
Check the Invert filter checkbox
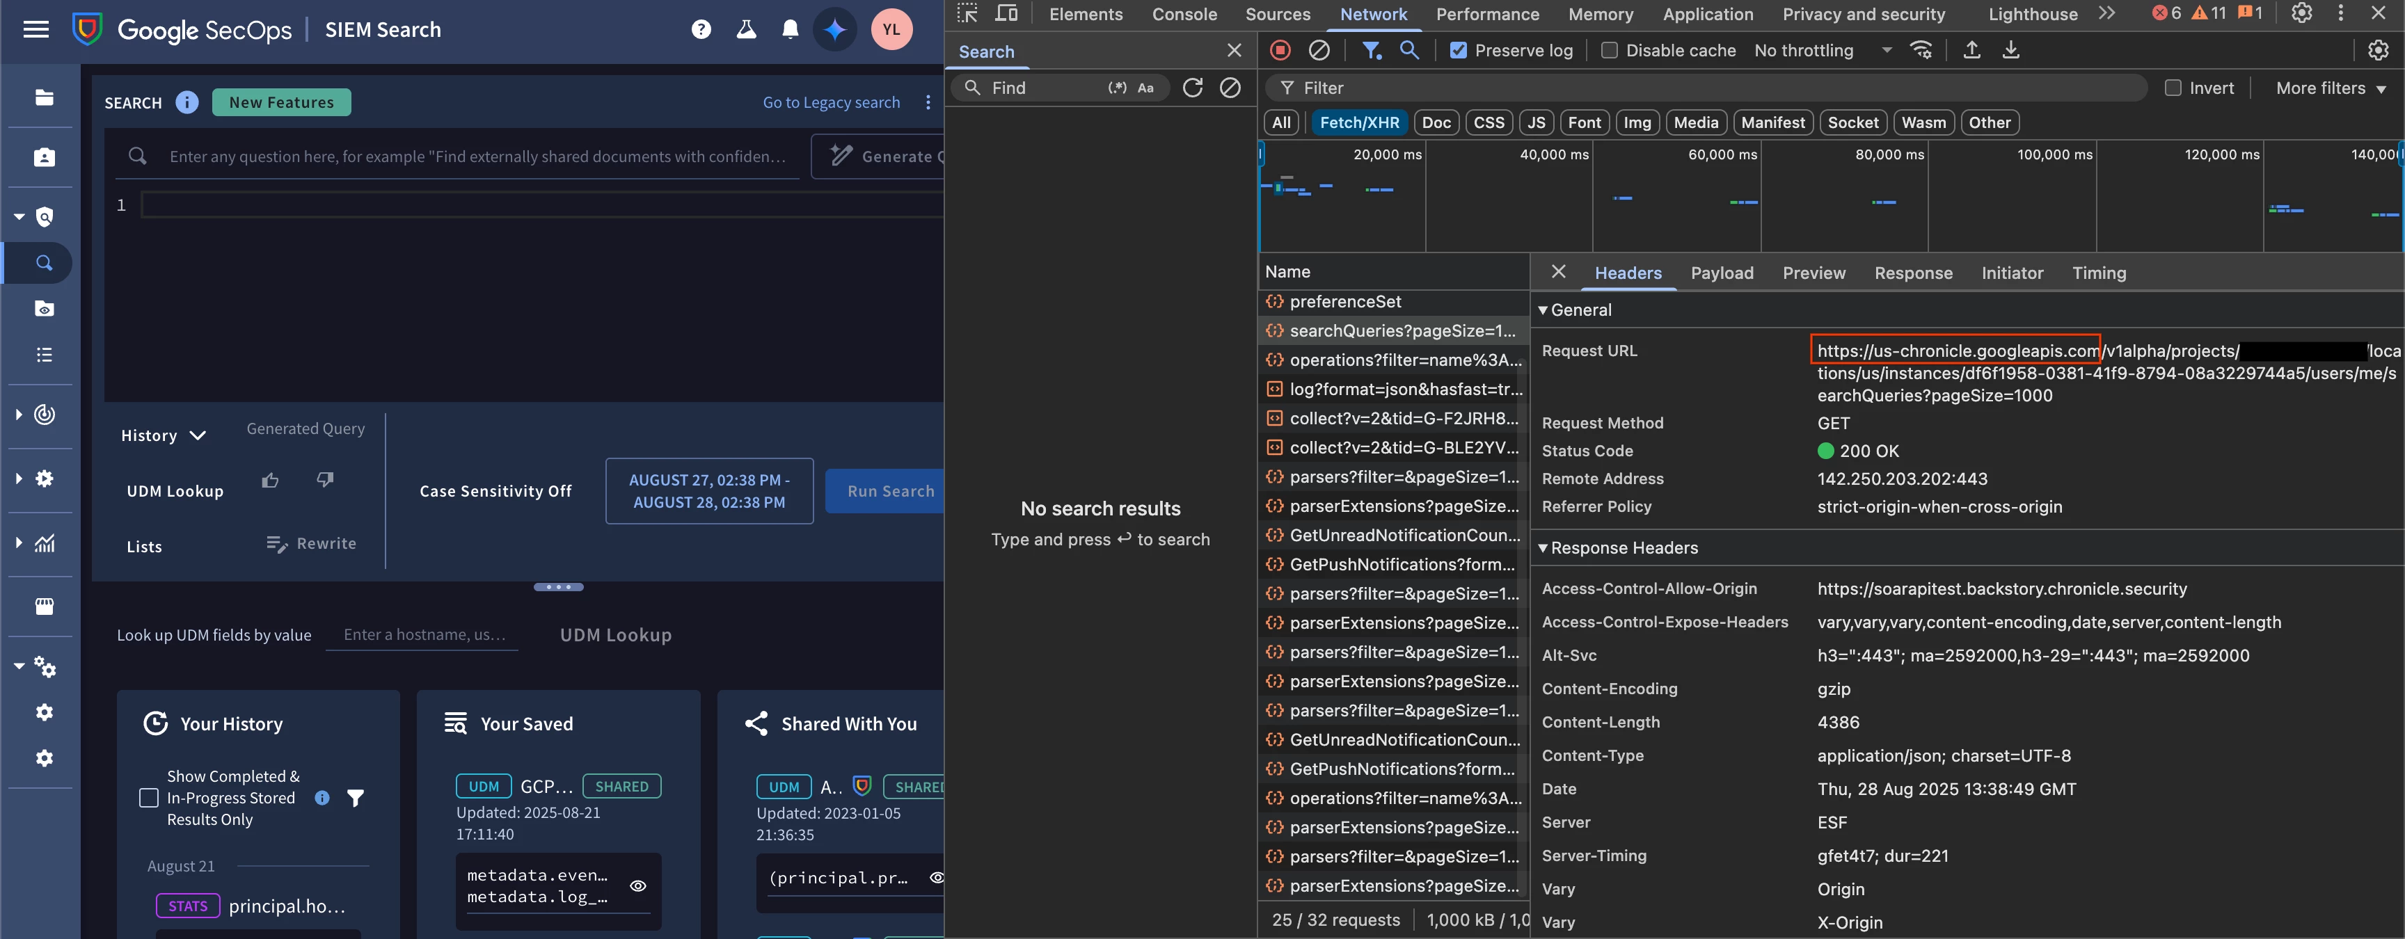(x=2173, y=88)
